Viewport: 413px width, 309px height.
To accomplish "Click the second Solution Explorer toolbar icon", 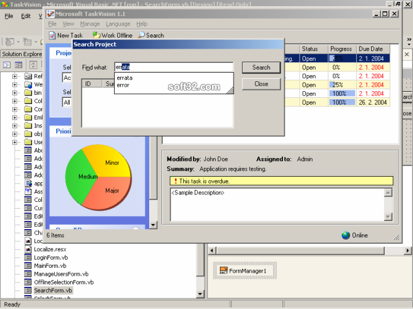I will coord(18,65).
